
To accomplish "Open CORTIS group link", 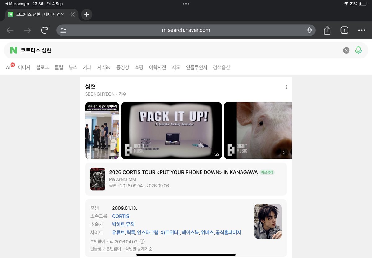I will coord(121,216).
